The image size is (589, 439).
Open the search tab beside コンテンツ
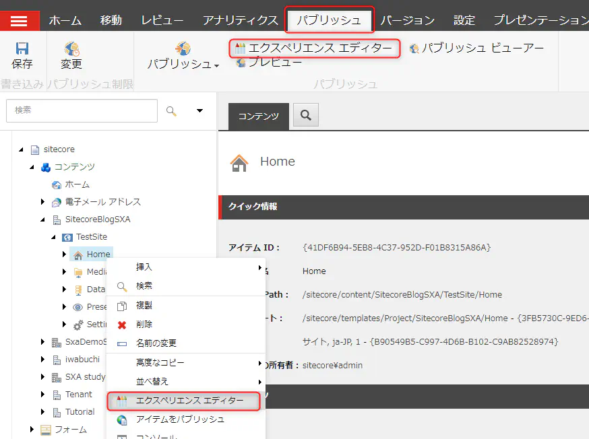coord(306,115)
